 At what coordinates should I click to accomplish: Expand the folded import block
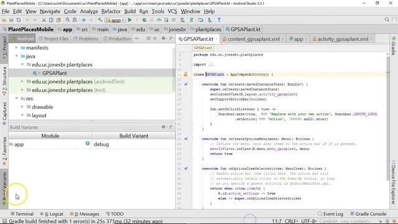pyautogui.click(x=211, y=65)
